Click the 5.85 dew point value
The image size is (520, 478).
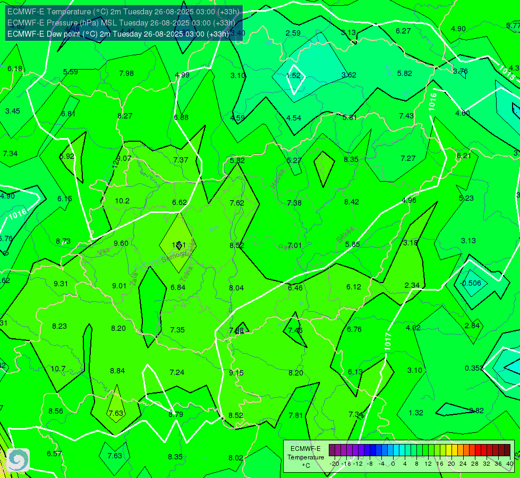pyautogui.click(x=353, y=244)
